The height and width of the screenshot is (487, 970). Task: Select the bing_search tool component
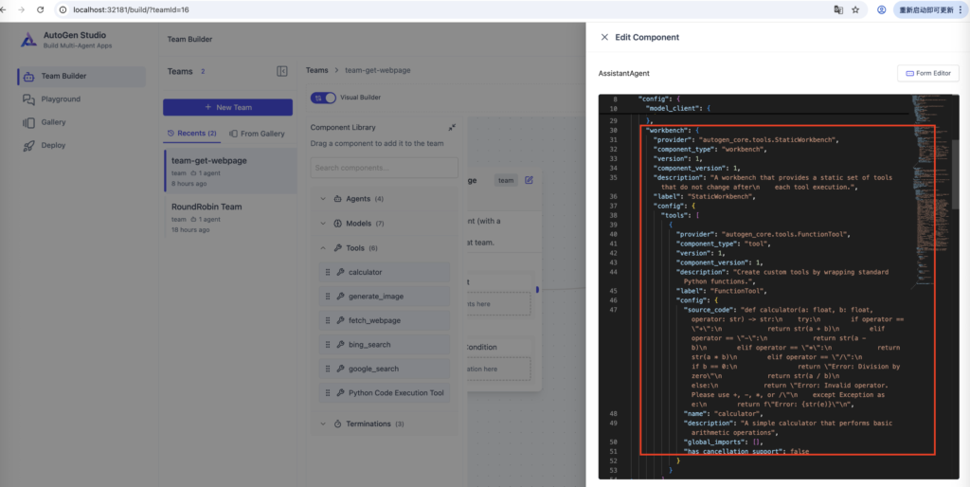tap(385, 345)
